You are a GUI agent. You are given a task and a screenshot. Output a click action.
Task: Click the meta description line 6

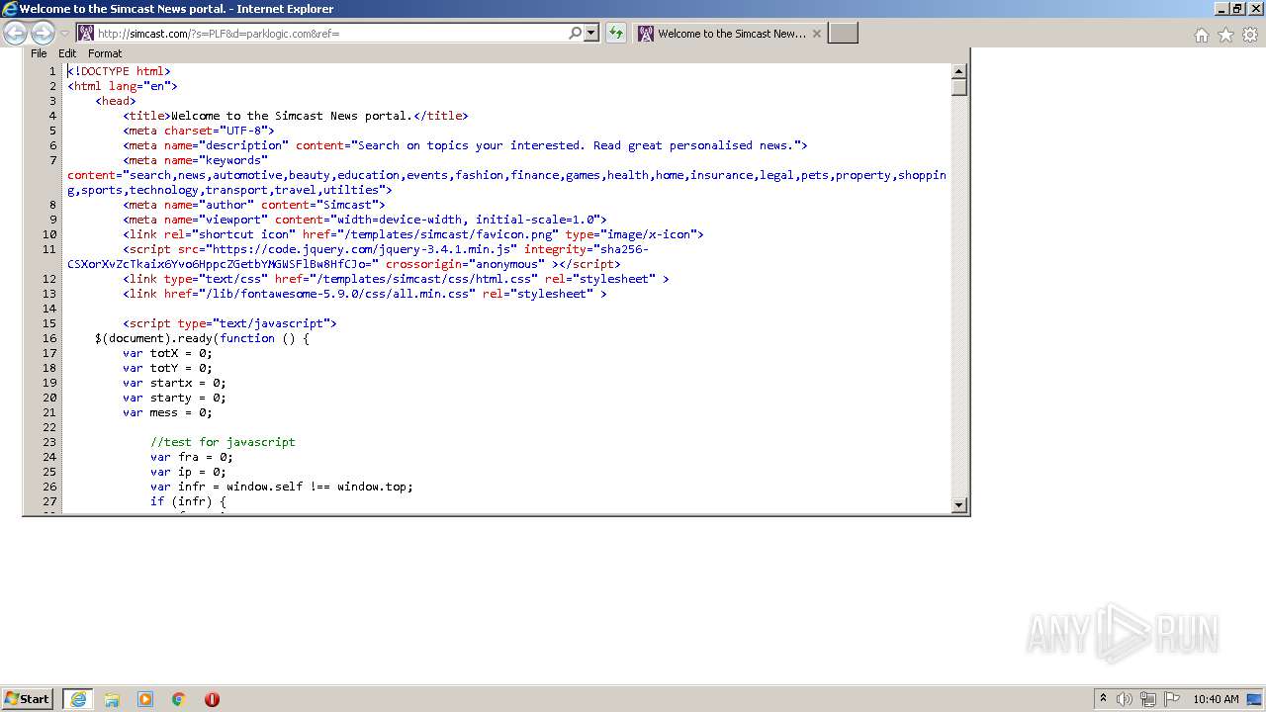click(x=465, y=145)
